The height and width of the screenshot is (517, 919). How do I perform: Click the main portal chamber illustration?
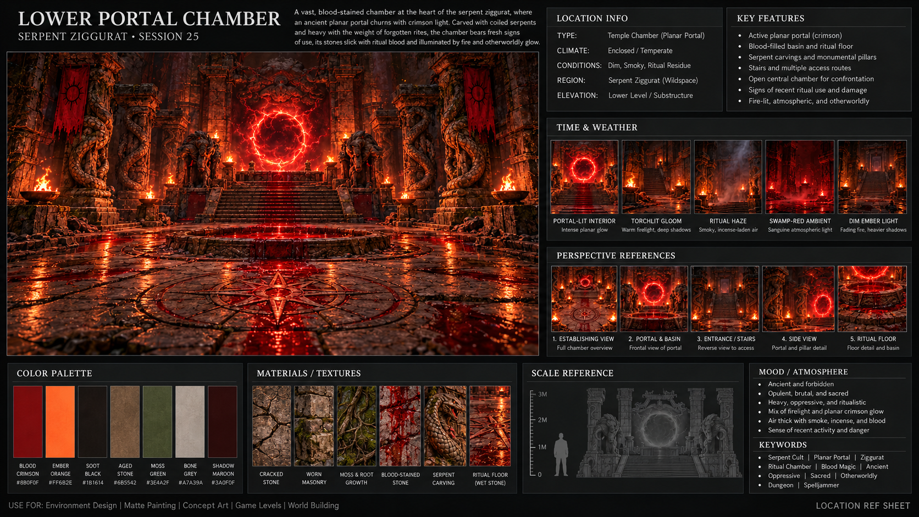coord(273,204)
